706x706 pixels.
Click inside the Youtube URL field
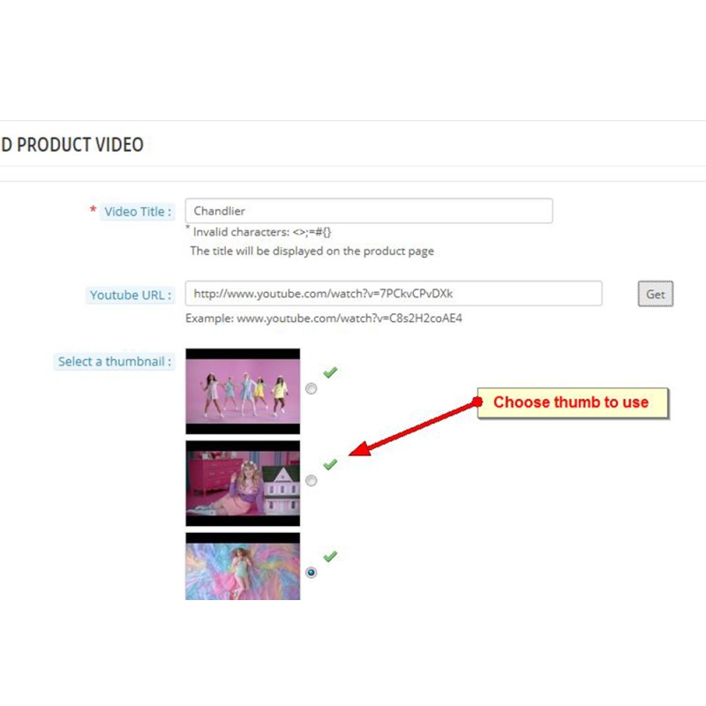(394, 294)
